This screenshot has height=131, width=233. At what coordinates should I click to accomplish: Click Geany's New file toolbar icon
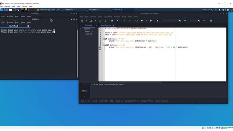click(x=82, y=21)
